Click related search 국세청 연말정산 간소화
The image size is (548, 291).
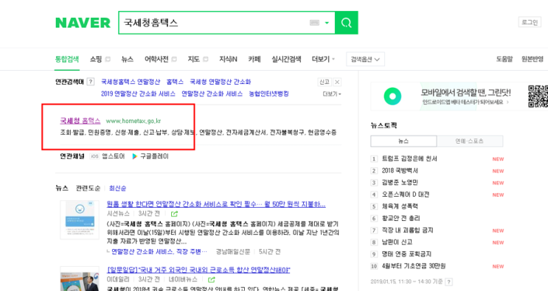221,82
